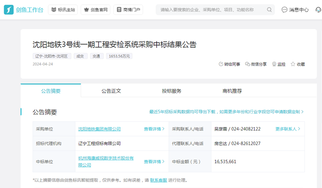The image size is (322, 188).
Task: Toggle 收藏 star to favorite notice
Action: tap(298, 65)
